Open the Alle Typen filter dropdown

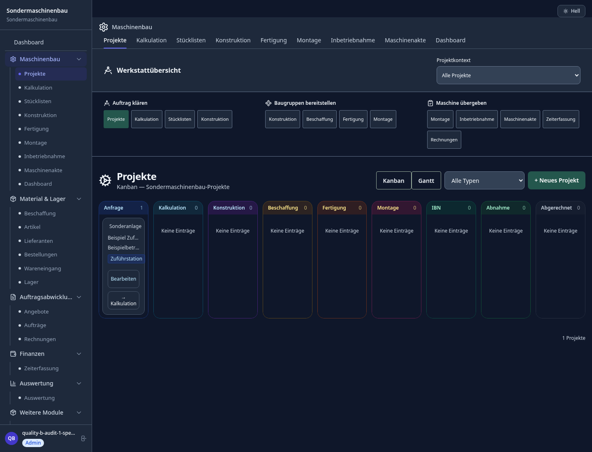(484, 180)
